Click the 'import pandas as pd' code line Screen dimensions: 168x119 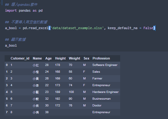[24, 11]
